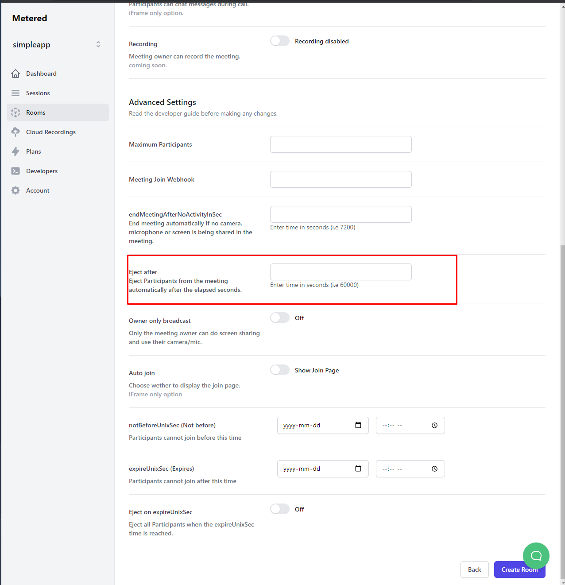
Task: Click the Dashboard home icon
Action: [15, 74]
